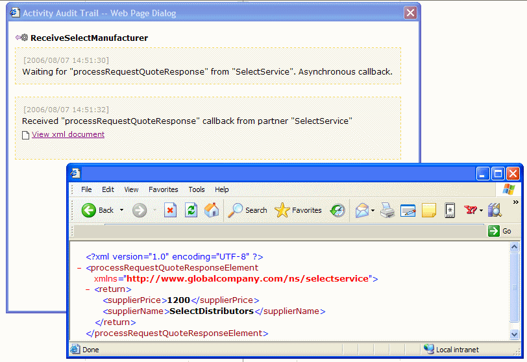Click the ReceiveSelectManufacturer heading

(89, 38)
